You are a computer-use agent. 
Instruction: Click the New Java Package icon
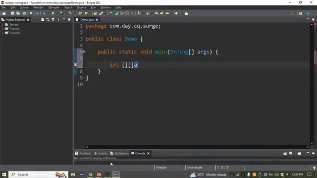click(x=80, y=13)
